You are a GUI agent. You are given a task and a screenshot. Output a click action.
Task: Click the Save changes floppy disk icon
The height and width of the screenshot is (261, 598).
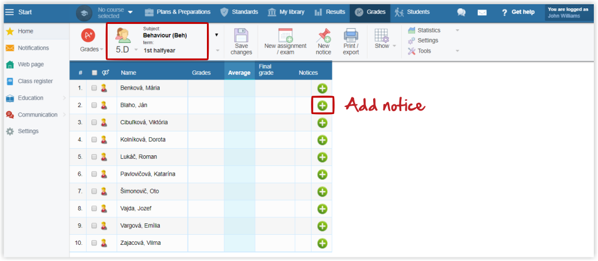[241, 35]
